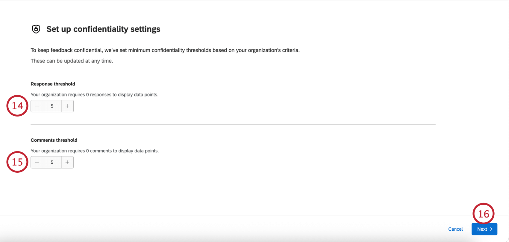Click the shield lock confidentiality icon
The height and width of the screenshot is (242, 509).
pyautogui.click(x=36, y=29)
